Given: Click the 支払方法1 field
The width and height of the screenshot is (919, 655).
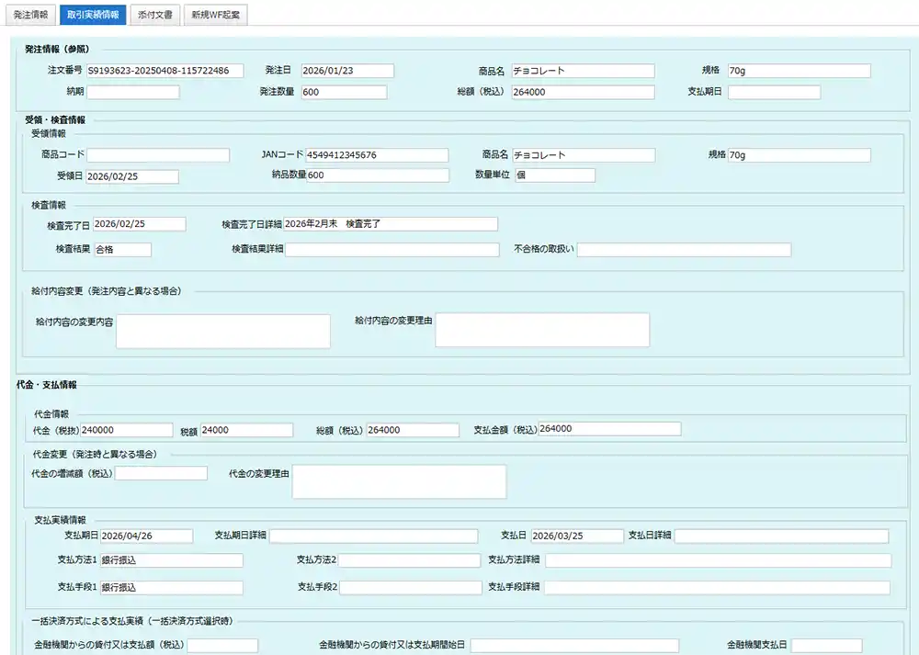Looking at the screenshot, I should (171, 560).
